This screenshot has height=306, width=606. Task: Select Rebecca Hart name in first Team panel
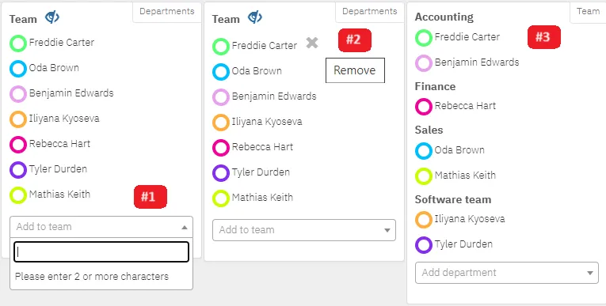(60, 144)
